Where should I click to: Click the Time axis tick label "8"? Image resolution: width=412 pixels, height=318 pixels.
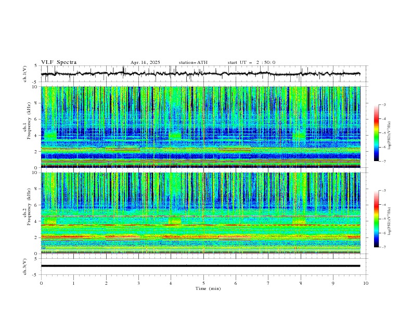[x=301, y=283]
